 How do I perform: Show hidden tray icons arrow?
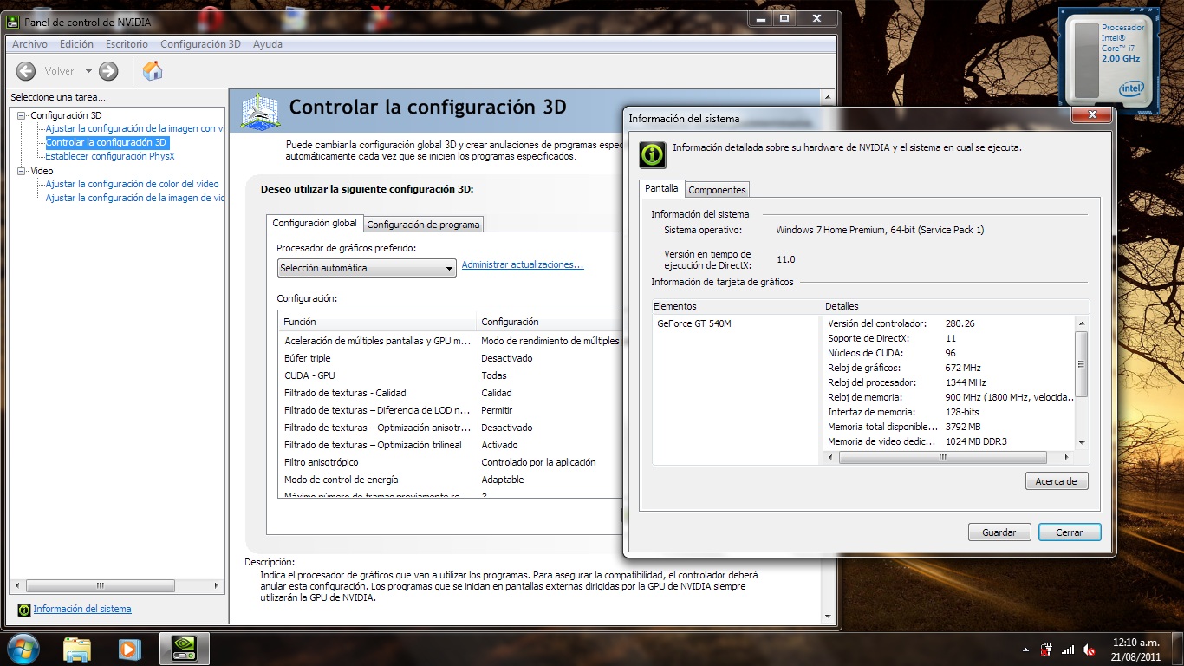(x=1026, y=649)
